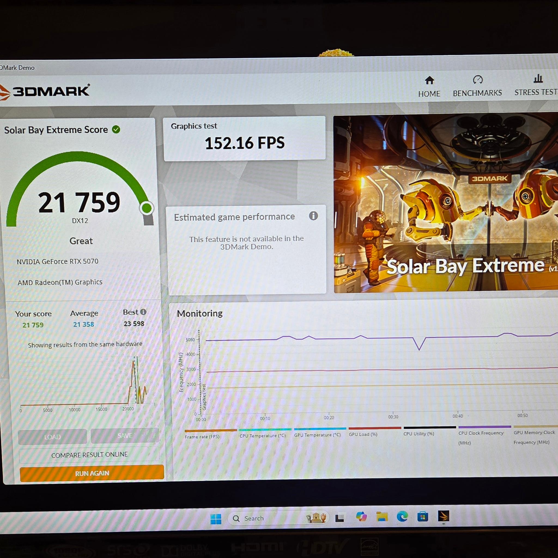Open Microsoft Store from the taskbar
Image resolution: width=558 pixels, height=558 pixels.
click(423, 516)
